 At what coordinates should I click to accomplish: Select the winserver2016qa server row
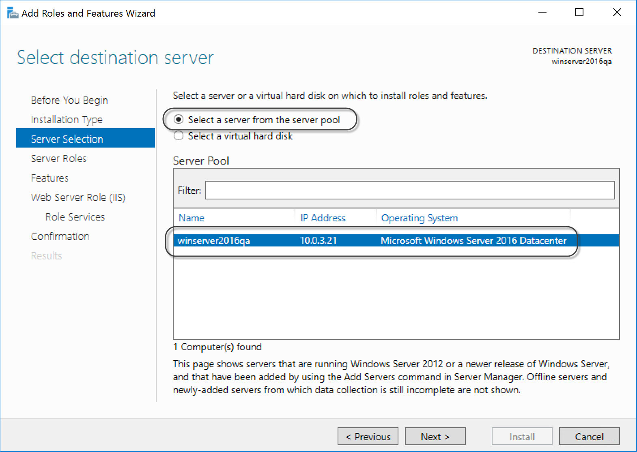point(396,240)
